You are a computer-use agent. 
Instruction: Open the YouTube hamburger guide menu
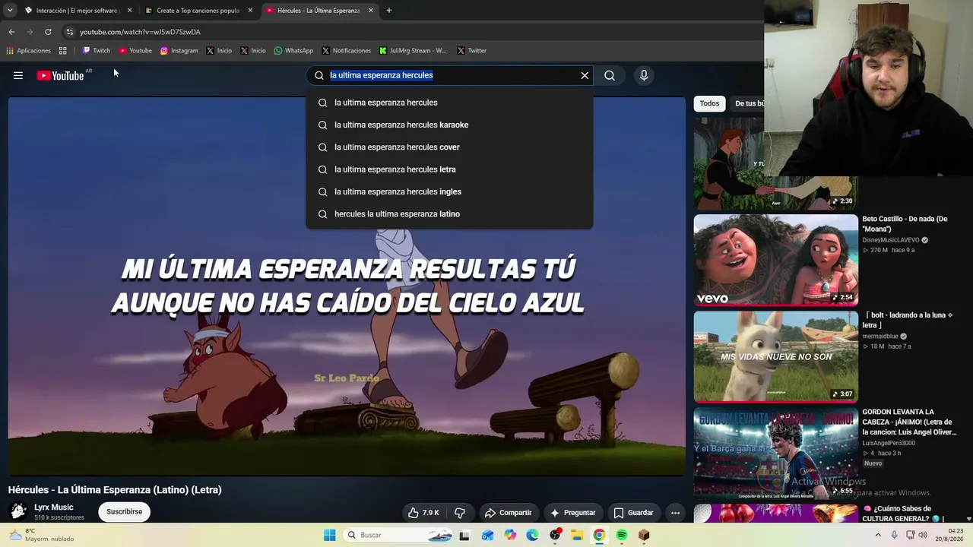tap(18, 75)
